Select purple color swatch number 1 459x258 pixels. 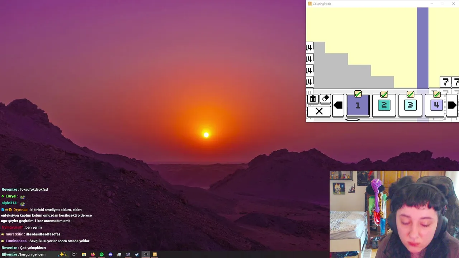tap(358, 105)
